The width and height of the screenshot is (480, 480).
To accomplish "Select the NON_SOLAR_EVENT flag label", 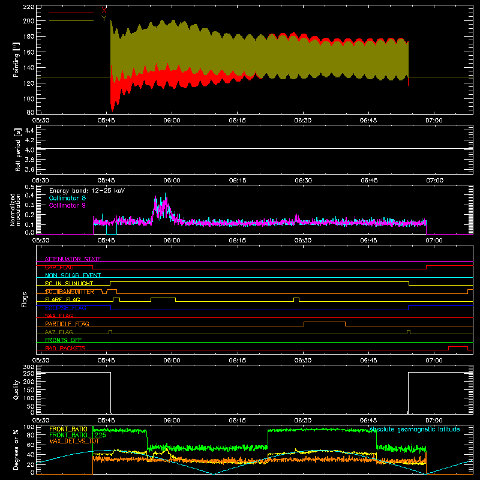I will pyautogui.click(x=73, y=275).
